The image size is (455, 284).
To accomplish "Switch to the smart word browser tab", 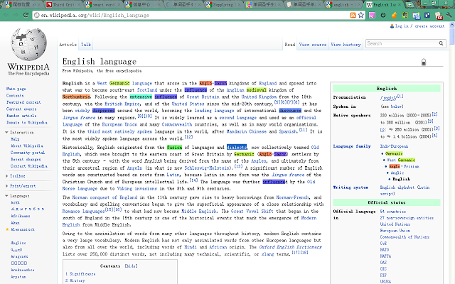I will coord(102,5).
